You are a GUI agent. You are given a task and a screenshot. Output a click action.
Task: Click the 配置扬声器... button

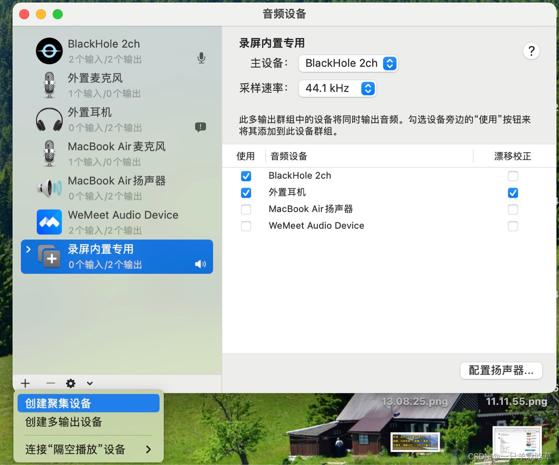tap(501, 370)
